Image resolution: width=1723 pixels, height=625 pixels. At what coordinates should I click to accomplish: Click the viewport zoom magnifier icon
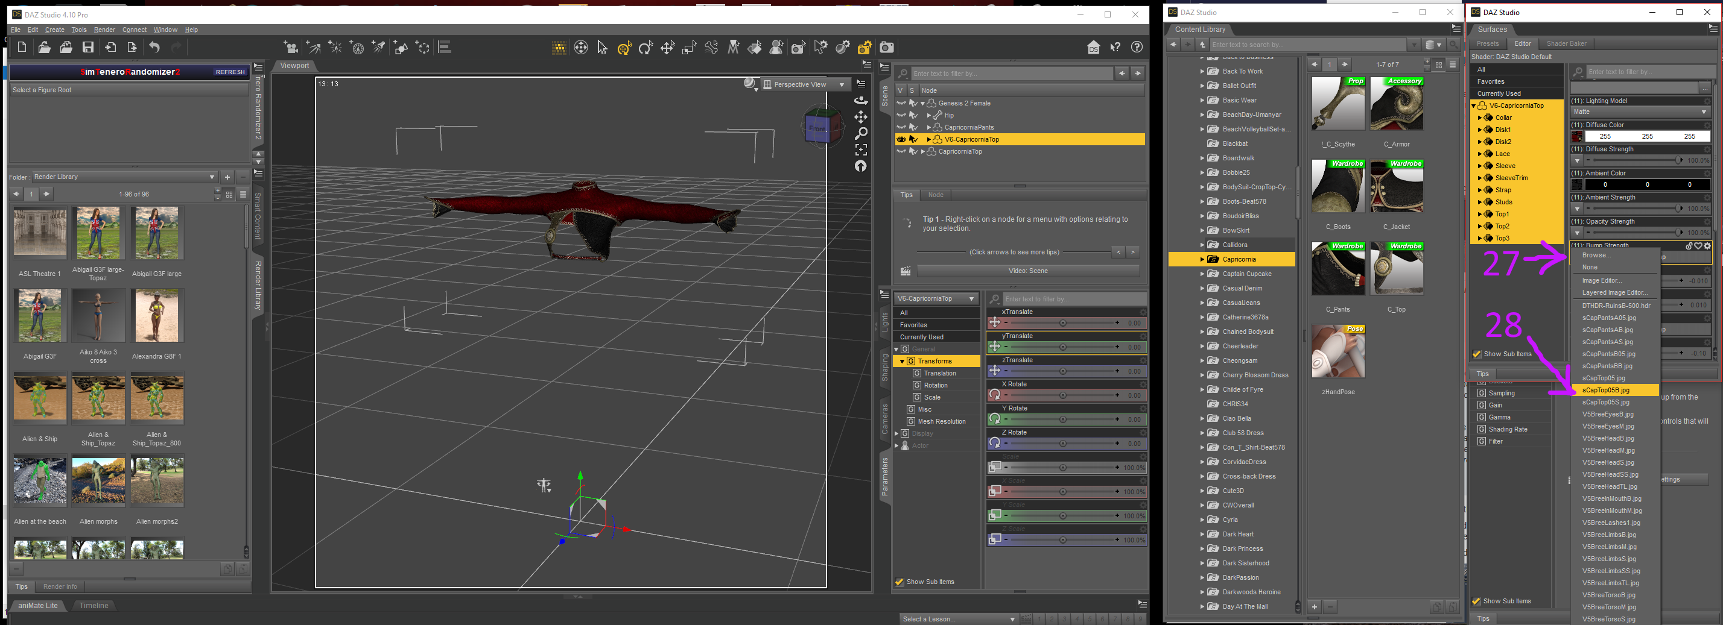pyautogui.click(x=861, y=134)
